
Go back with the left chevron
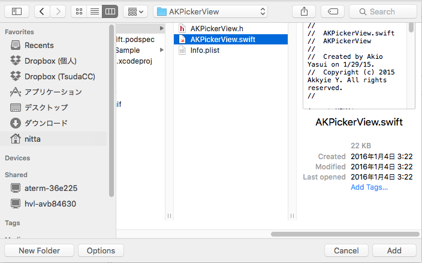point(42,11)
